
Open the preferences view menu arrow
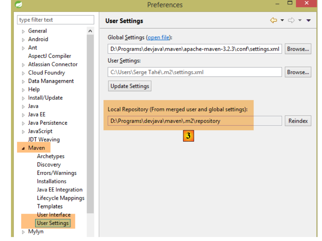coord(308,21)
